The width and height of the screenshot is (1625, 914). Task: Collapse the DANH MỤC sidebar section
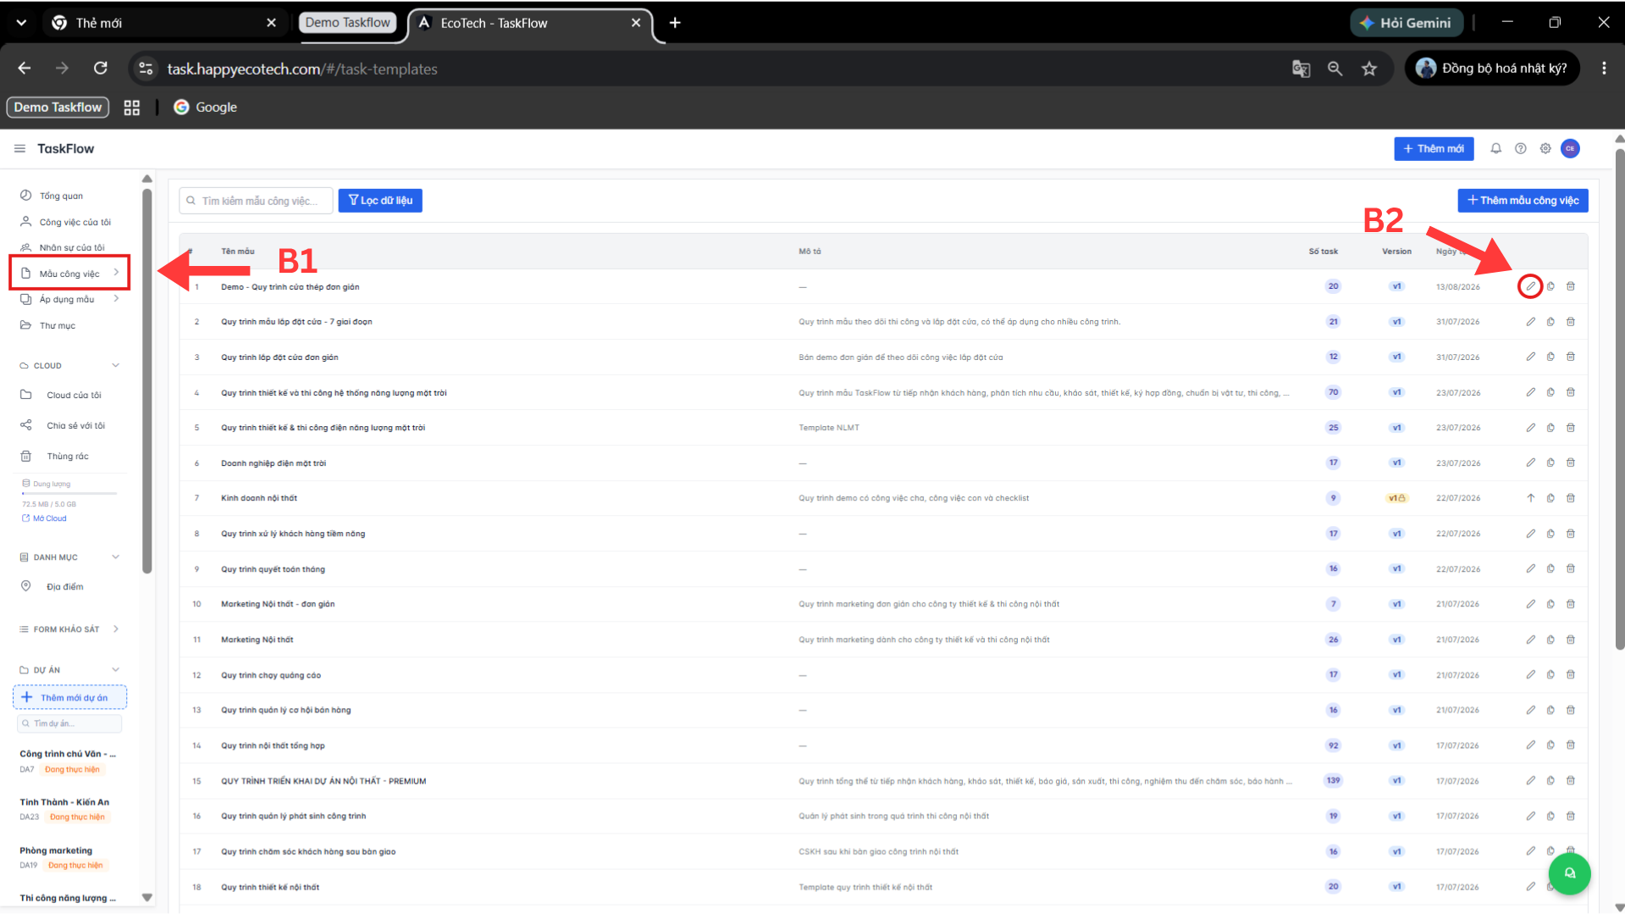tap(115, 557)
